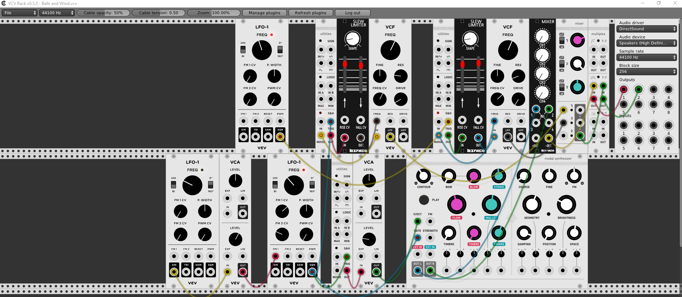Image resolution: width=682 pixels, height=297 pixels.
Task: Flip switch 2 beside the white mixer knob
Action: tap(562, 64)
